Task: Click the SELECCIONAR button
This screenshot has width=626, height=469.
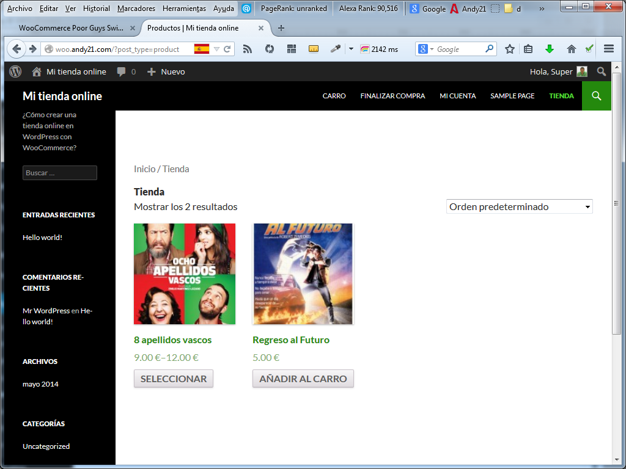Action: (x=174, y=379)
